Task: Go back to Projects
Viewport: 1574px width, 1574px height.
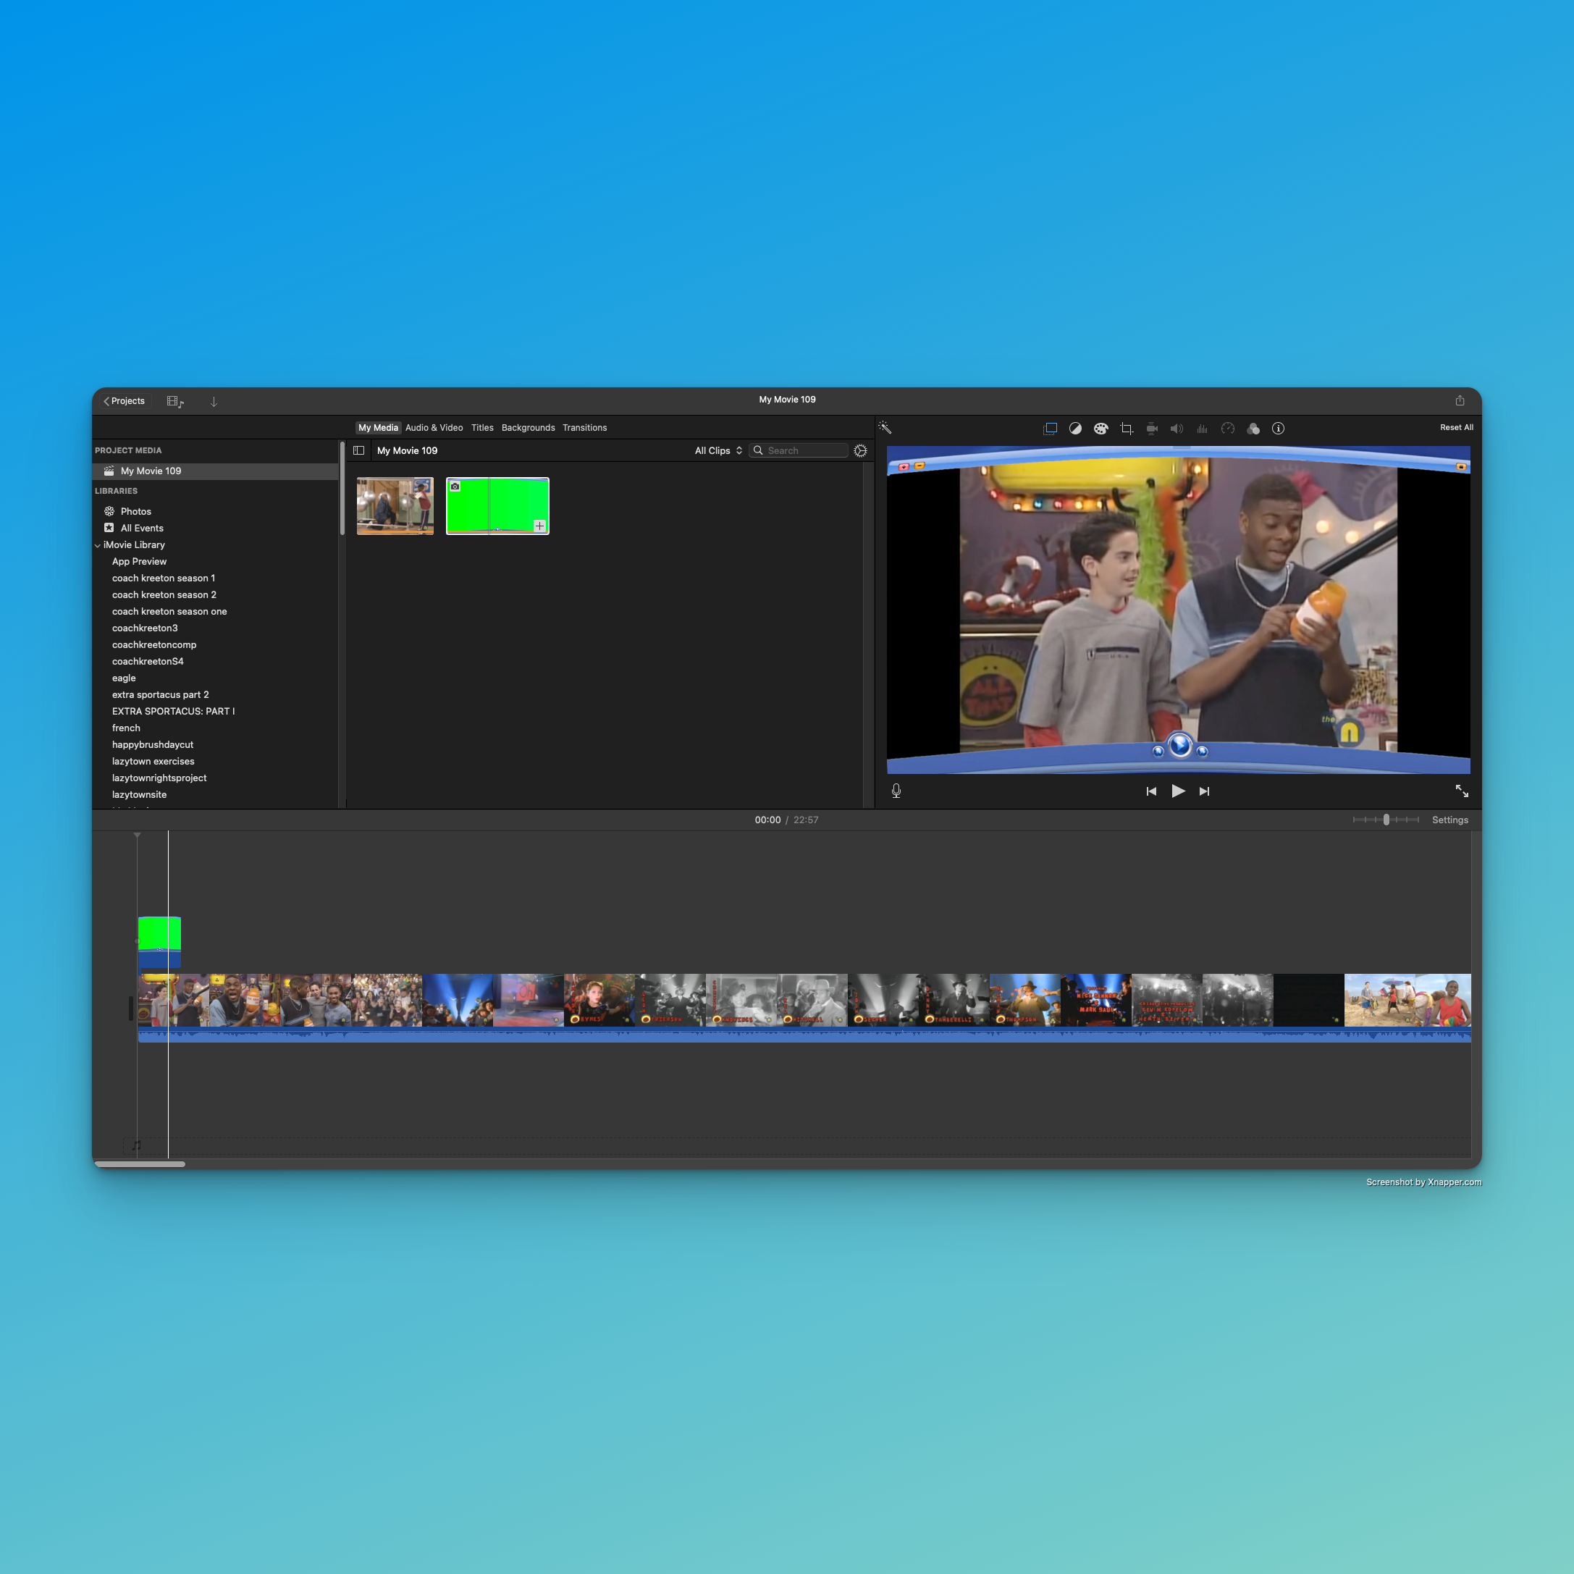Action: point(124,401)
